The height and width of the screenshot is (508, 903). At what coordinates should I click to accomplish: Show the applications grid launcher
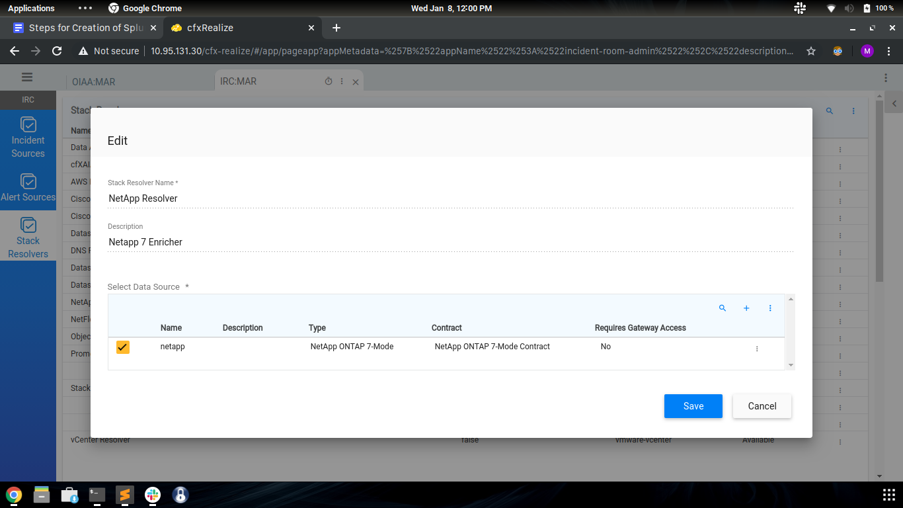pyautogui.click(x=889, y=495)
